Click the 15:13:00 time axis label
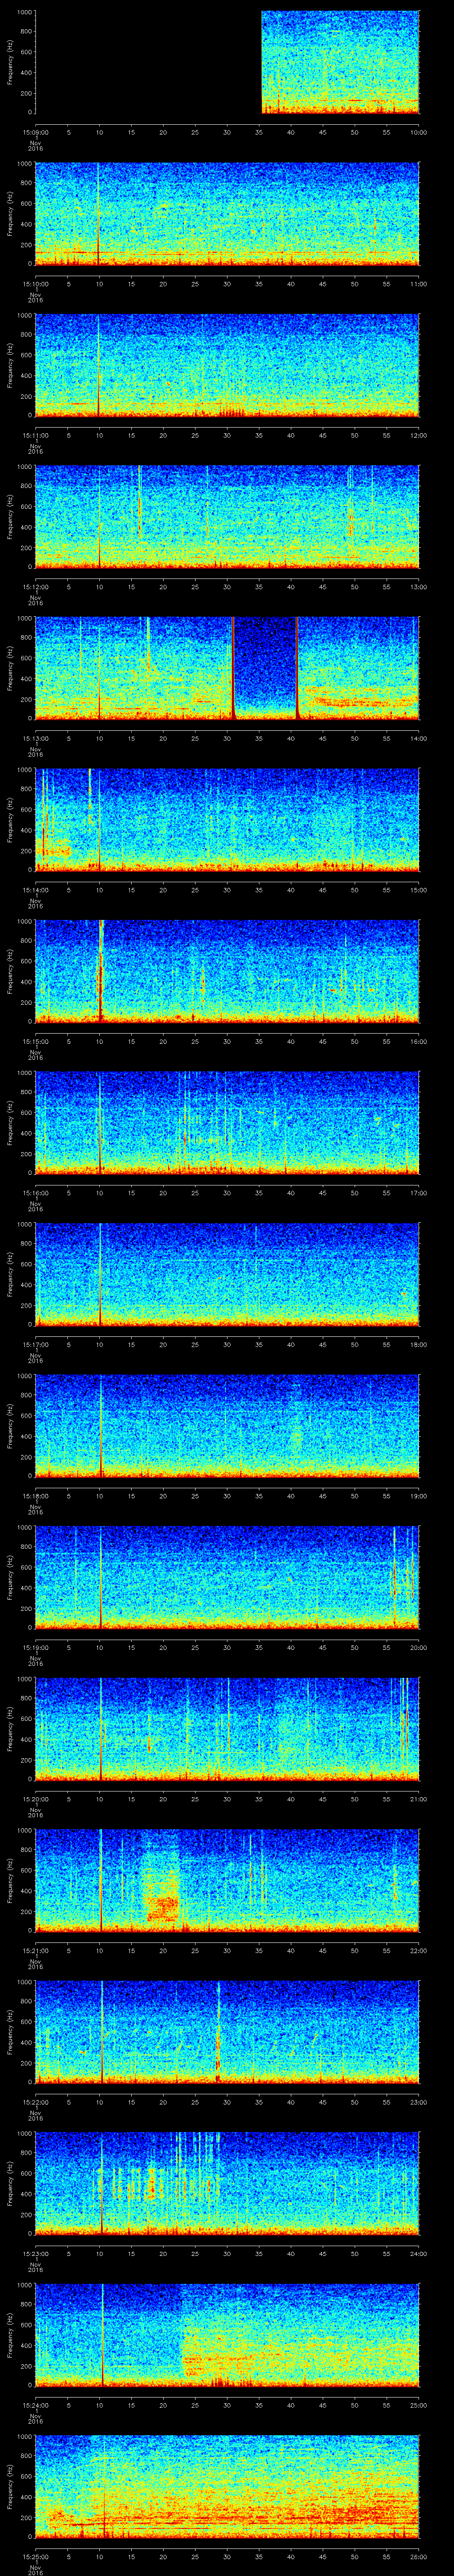454x2576 pixels. pos(35,738)
